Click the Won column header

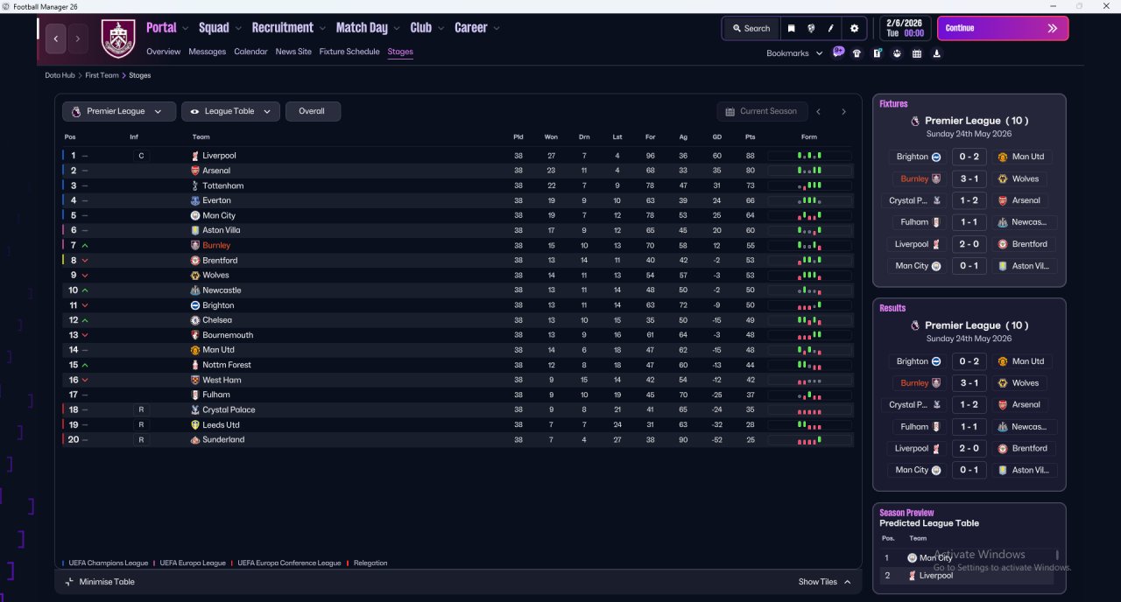click(x=551, y=136)
